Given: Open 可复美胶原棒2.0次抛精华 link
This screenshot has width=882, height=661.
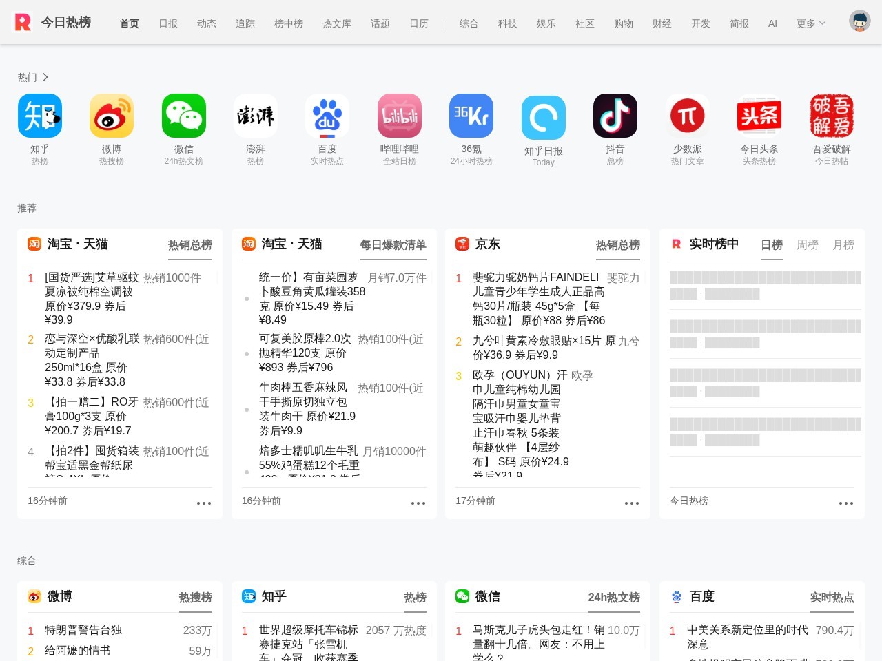Looking at the screenshot, I should [x=305, y=353].
